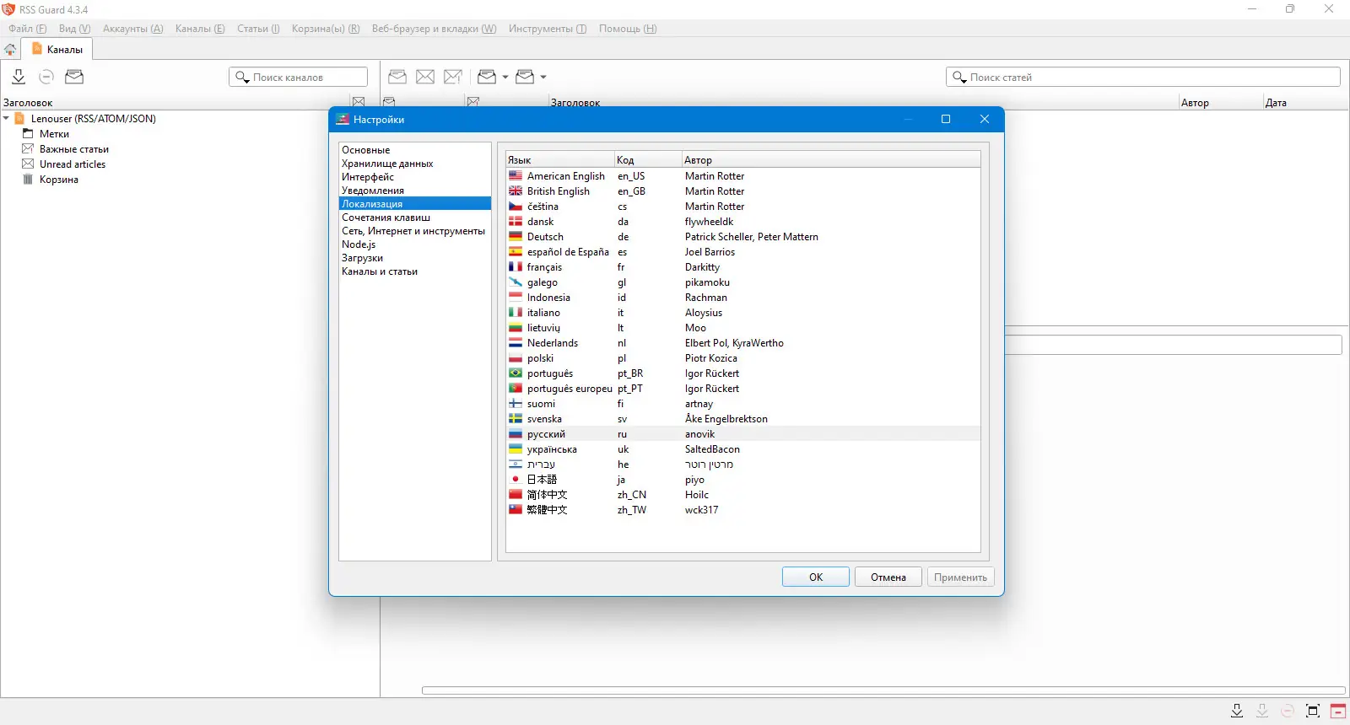Click the Применить apply button
The image size is (1350, 725).
[x=961, y=577]
